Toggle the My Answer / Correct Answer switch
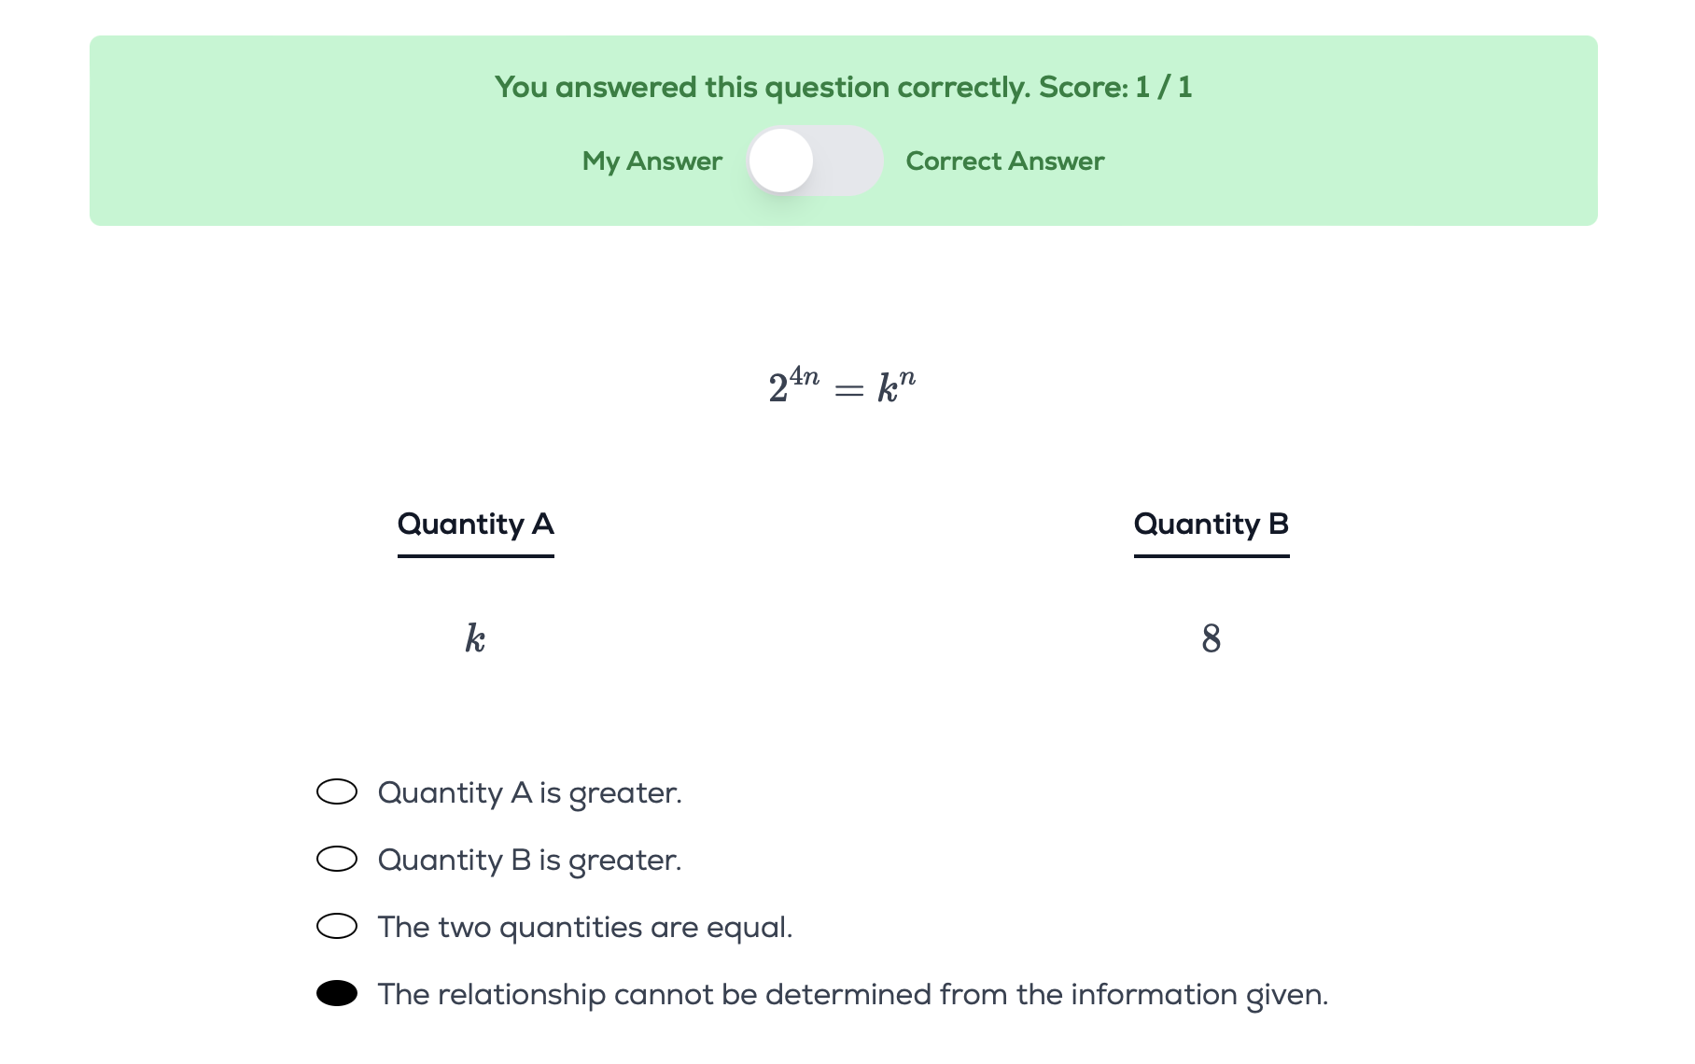Image resolution: width=1695 pixels, height=1064 pixels. [x=814, y=161]
